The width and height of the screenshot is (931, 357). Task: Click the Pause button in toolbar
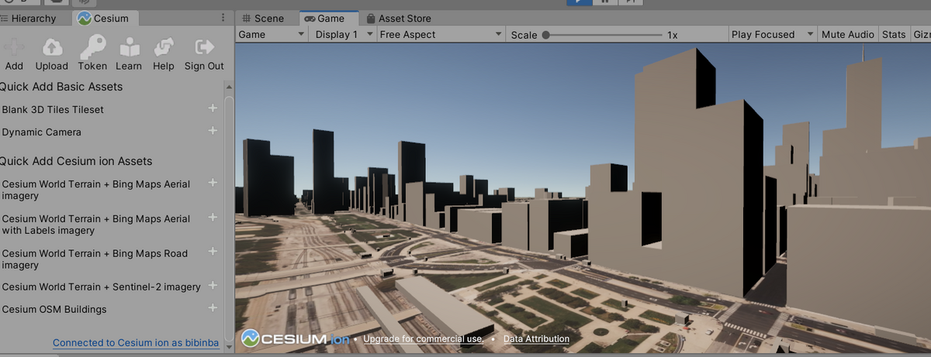[x=605, y=2]
